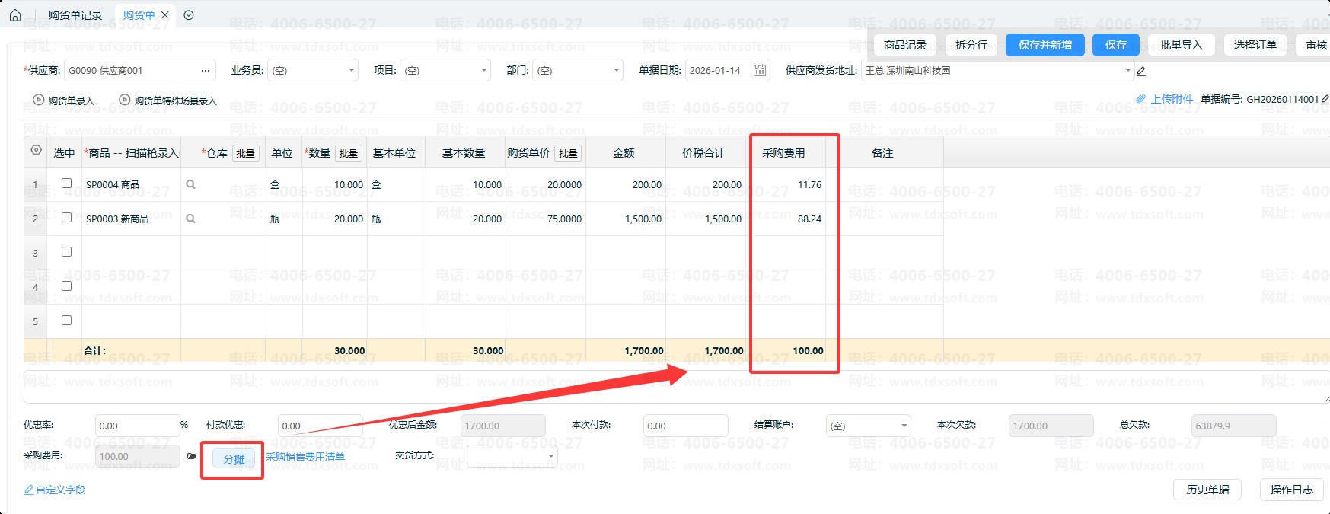
Task: Go to the home page icon
Action: [15, 15]
